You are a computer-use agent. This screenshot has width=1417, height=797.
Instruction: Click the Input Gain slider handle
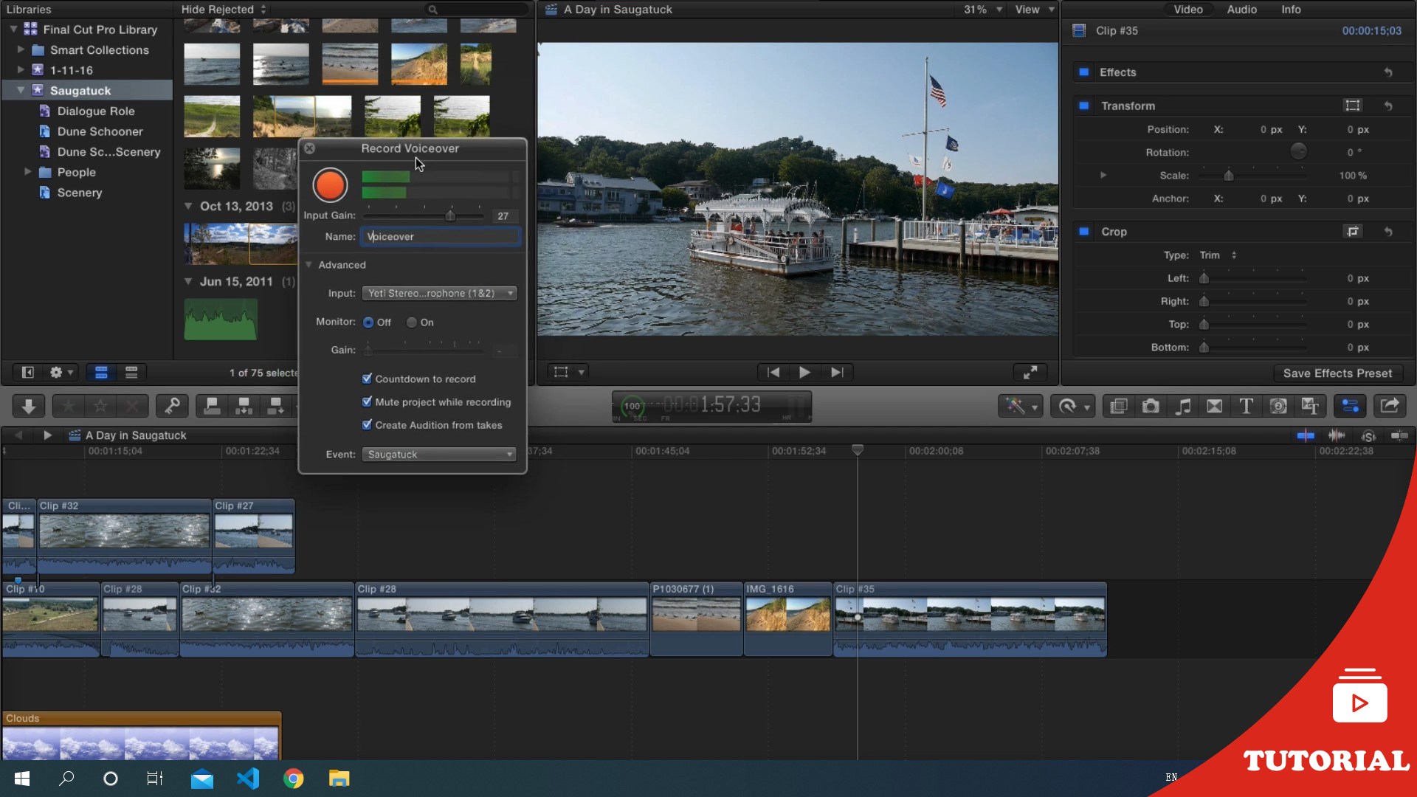(450, 215)
